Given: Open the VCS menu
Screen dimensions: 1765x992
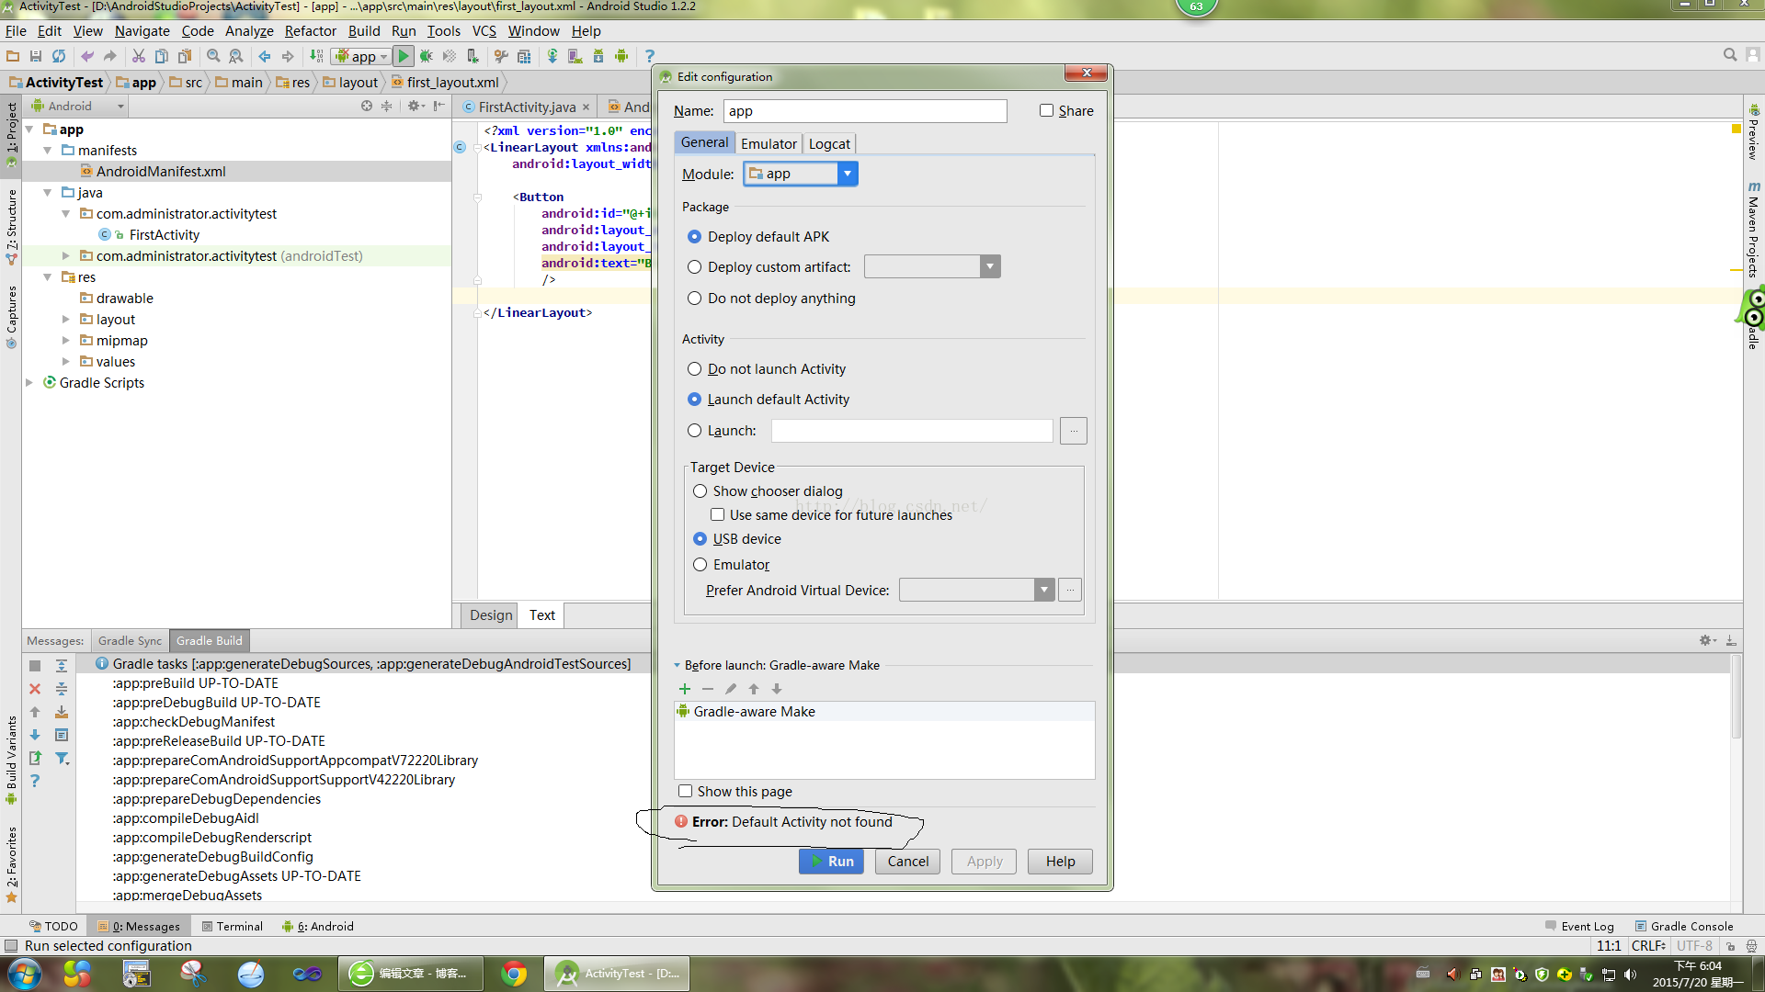Looking at the screenshot, I should [484, 31].
